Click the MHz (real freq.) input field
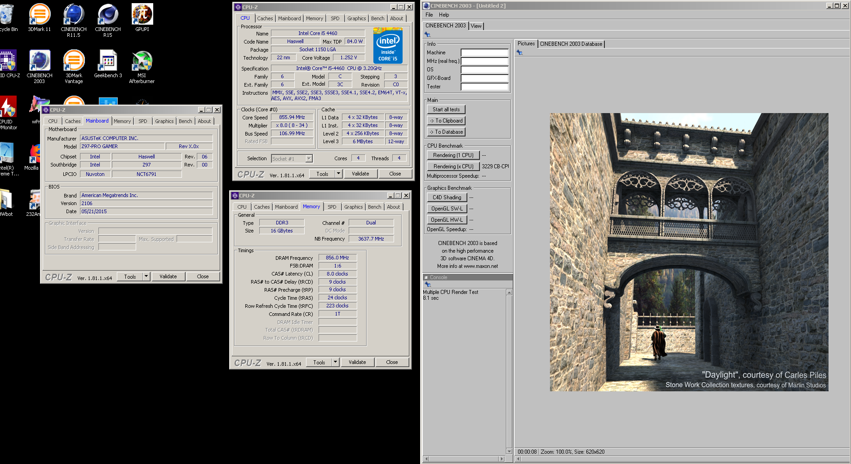 point(484,61)
